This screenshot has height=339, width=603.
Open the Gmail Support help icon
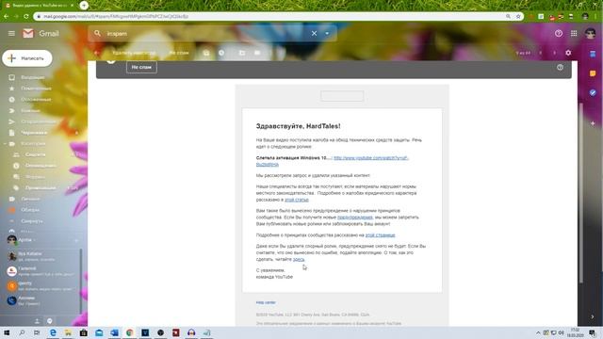click(x=559, y=34)
